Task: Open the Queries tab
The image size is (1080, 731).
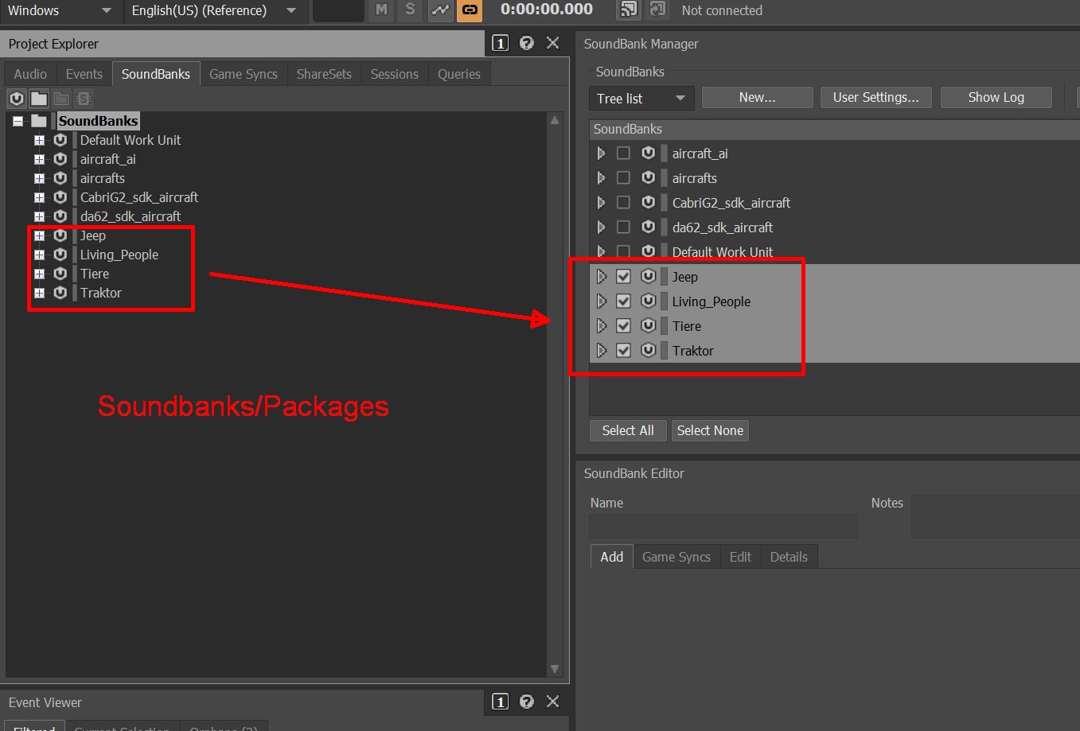Action: click(x=459, y=74)
